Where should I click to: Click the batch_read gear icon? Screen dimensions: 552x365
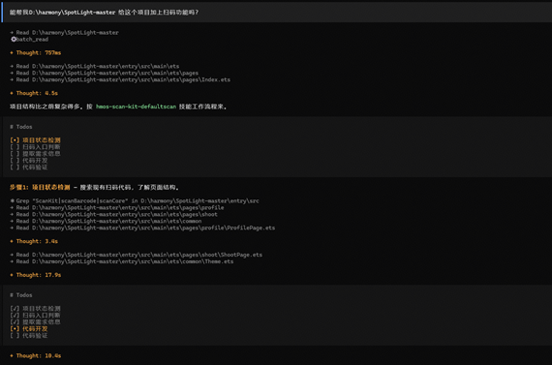click(14, 40)
